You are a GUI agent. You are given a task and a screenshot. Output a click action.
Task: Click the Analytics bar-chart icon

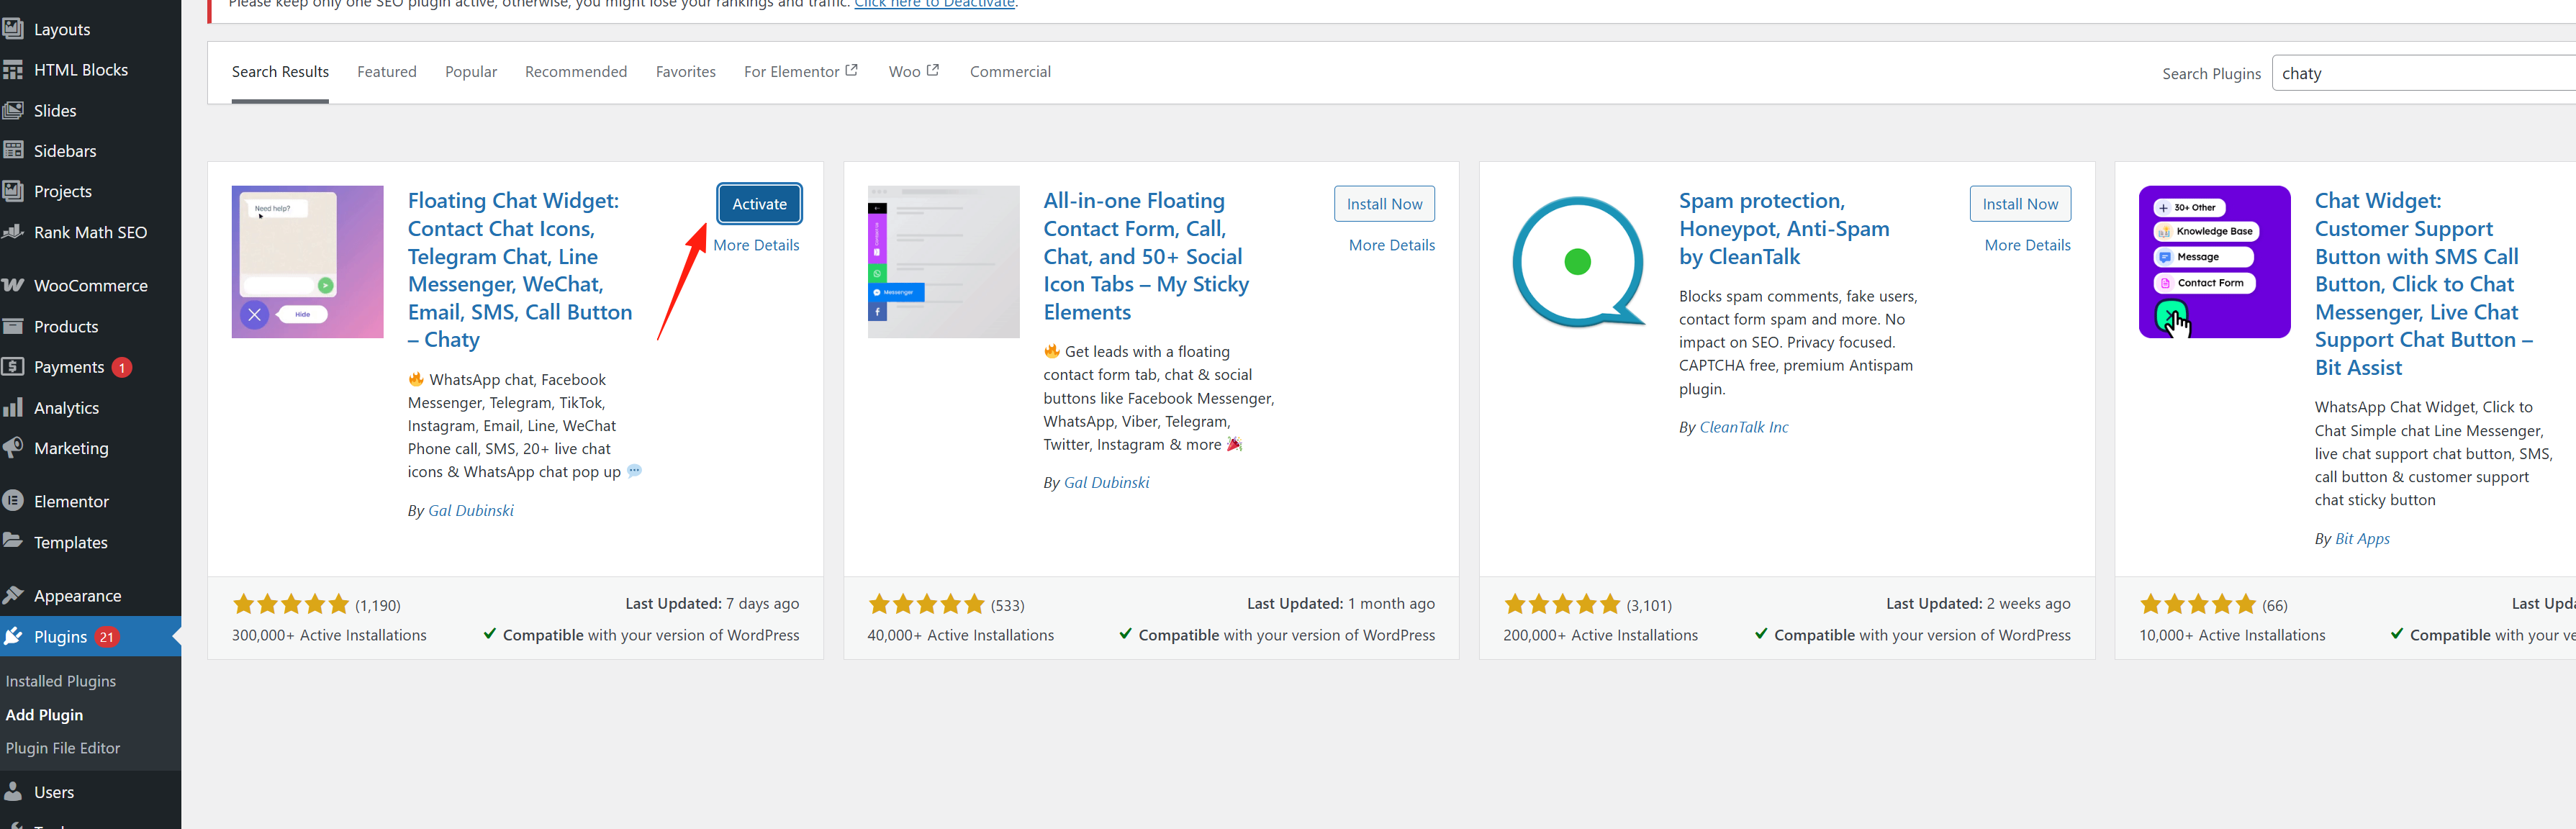pyautogui.click(x=13, y=407)
